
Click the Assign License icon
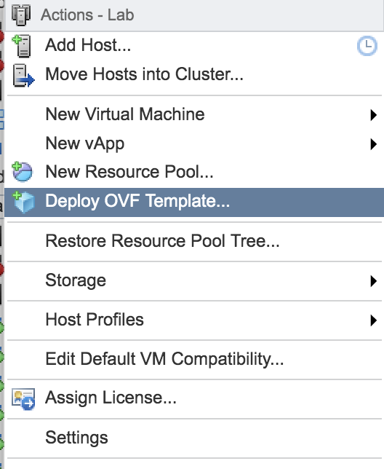[23, 398]
